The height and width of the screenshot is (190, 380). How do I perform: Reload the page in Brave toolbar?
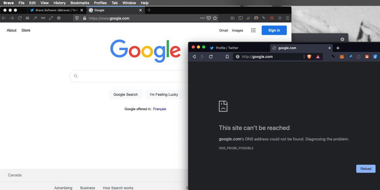pos(211,57)
